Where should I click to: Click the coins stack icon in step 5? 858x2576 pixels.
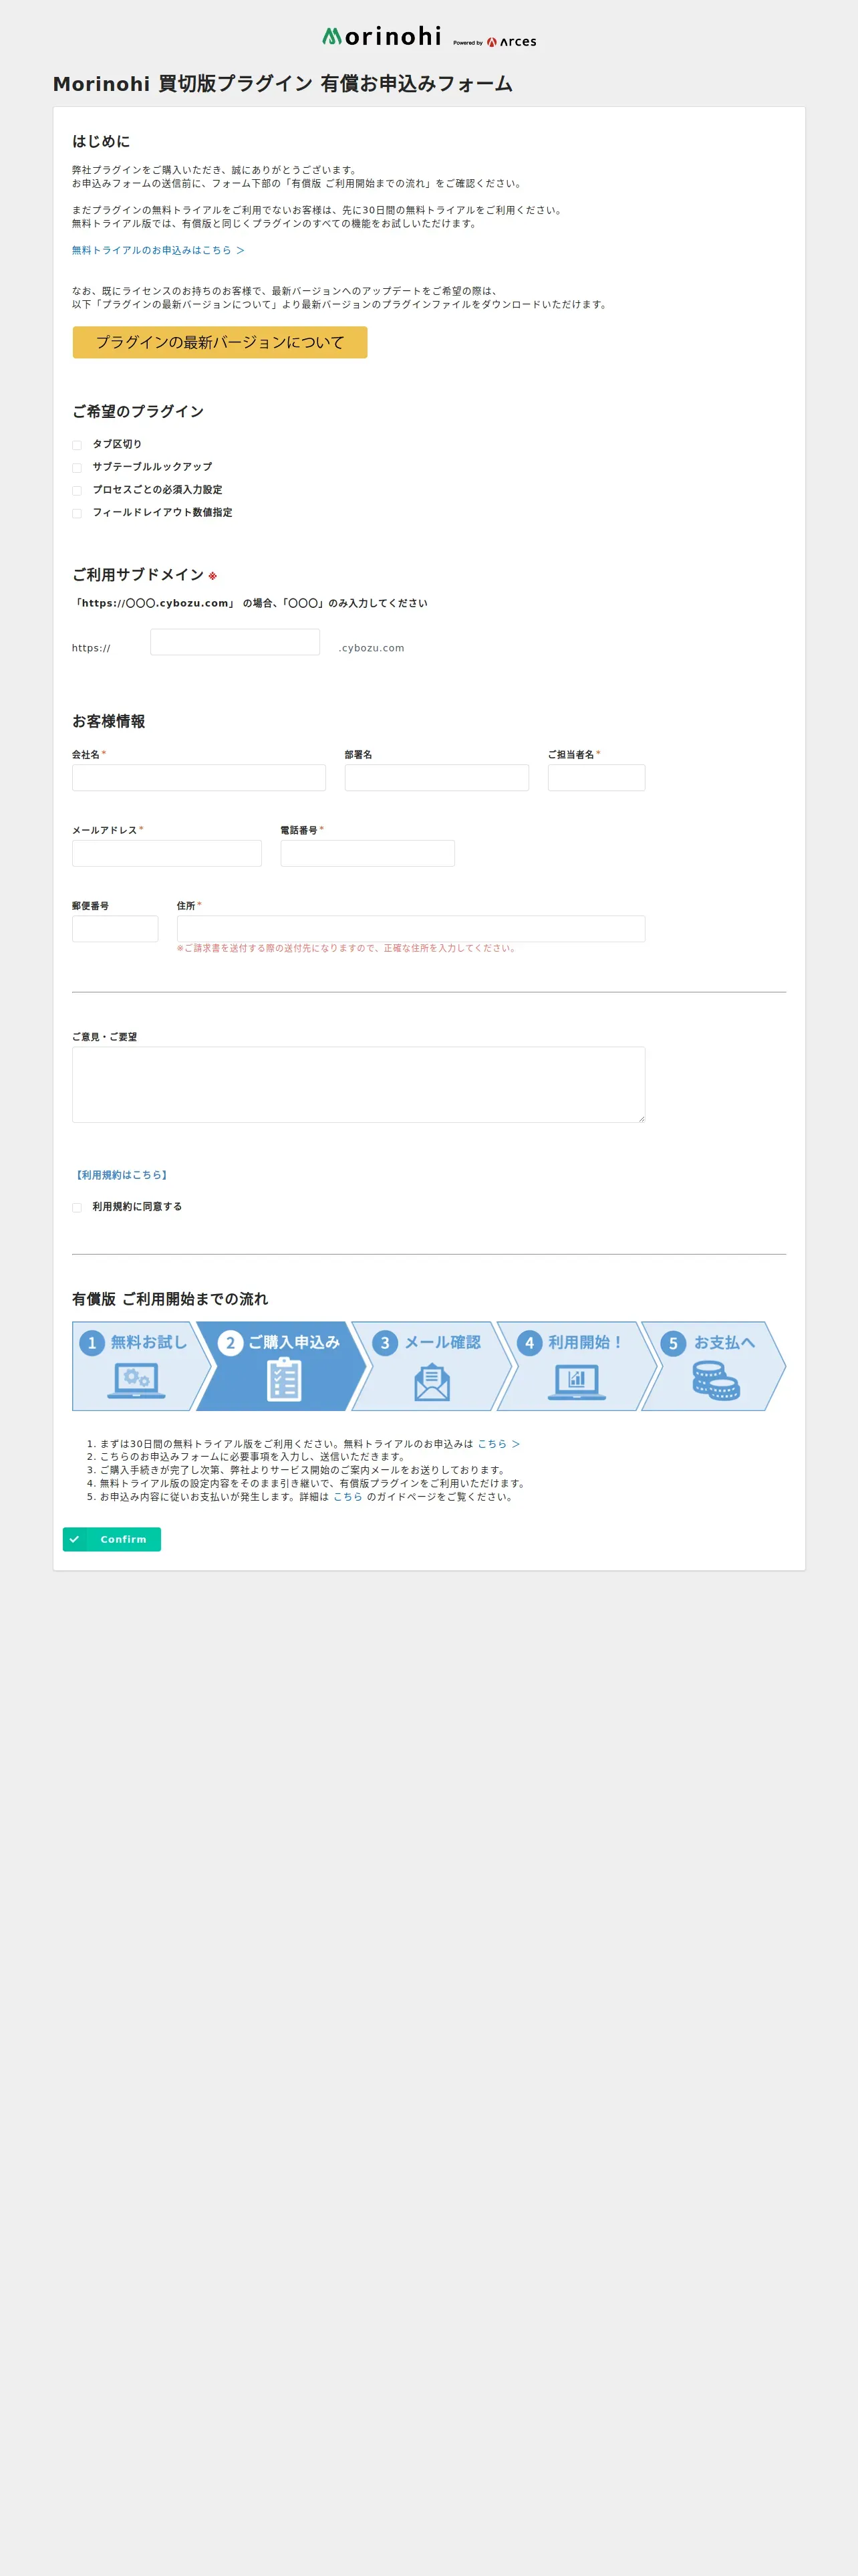[715, 1381]
